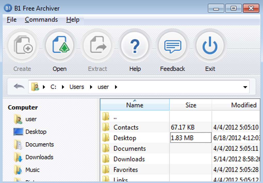Click the 4/4/2012 5:05:28 date cell
This screenshot has height=183, width=263.
(x=236, y=170)
